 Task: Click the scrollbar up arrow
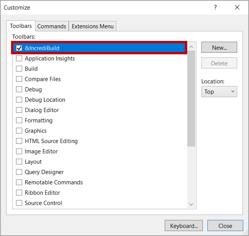[191, 47]
